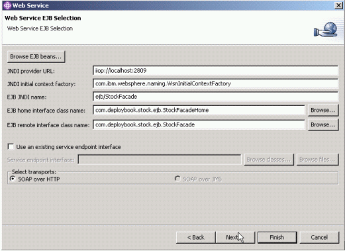This screenshot has width=345, height=251.
Task: Select the EJB JNDI name field
Action: 215,97
